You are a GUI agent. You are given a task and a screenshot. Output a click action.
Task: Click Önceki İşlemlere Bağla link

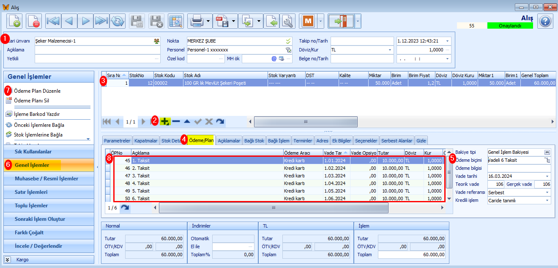(39, 125)
